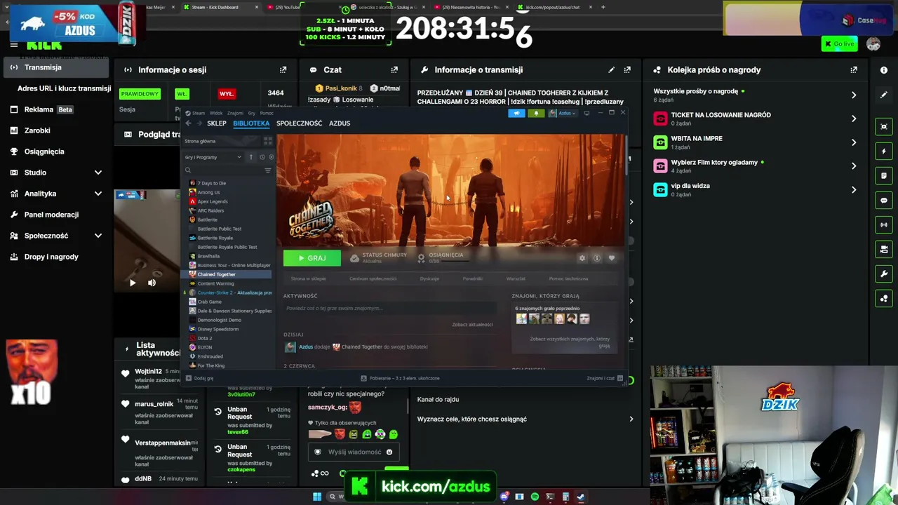898x505 pixels.
Task: Click the Windows Start button
Action: click(x=317, y=497)
